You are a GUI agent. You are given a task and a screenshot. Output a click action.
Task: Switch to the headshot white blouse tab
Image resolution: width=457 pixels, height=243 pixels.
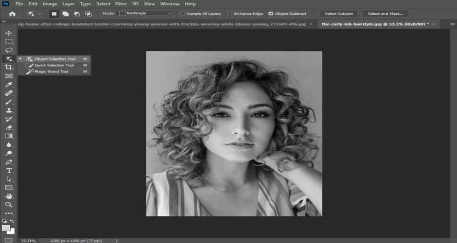coord(162,24)
